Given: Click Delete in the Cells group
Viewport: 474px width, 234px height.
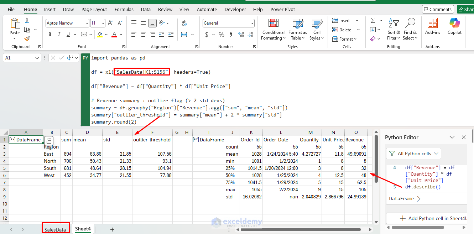Looking at the screenshot, I should pos(342,30).
